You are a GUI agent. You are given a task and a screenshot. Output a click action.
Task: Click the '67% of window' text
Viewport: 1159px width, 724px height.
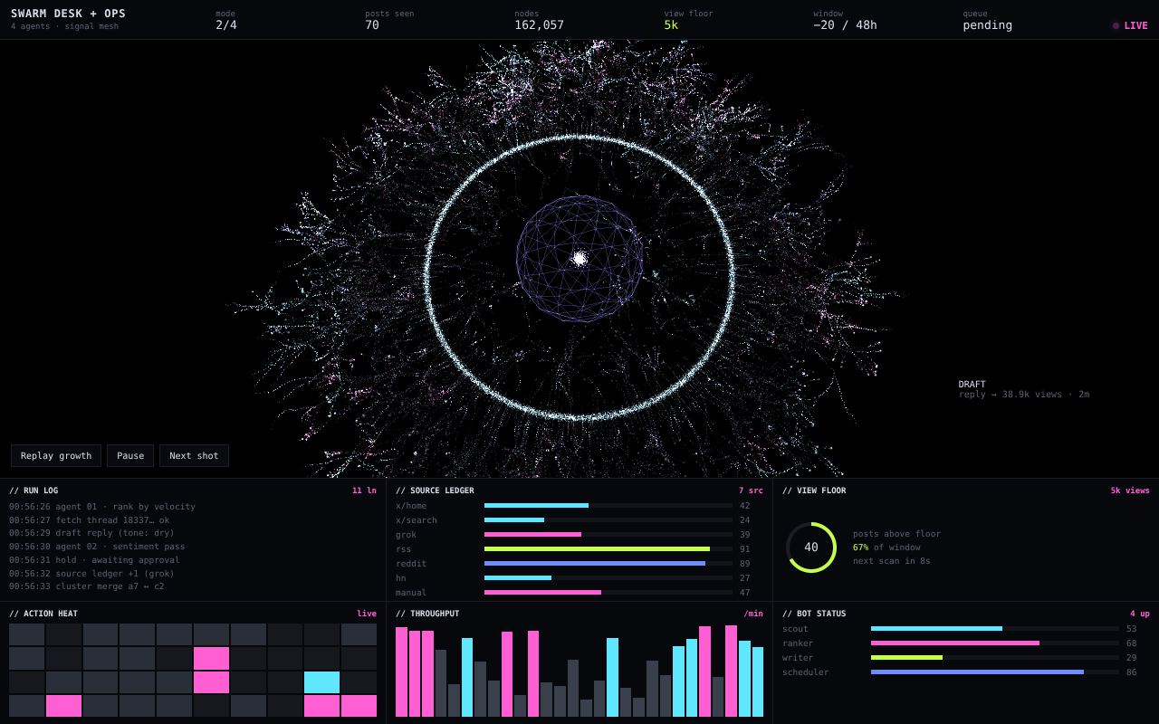(886, 548)
